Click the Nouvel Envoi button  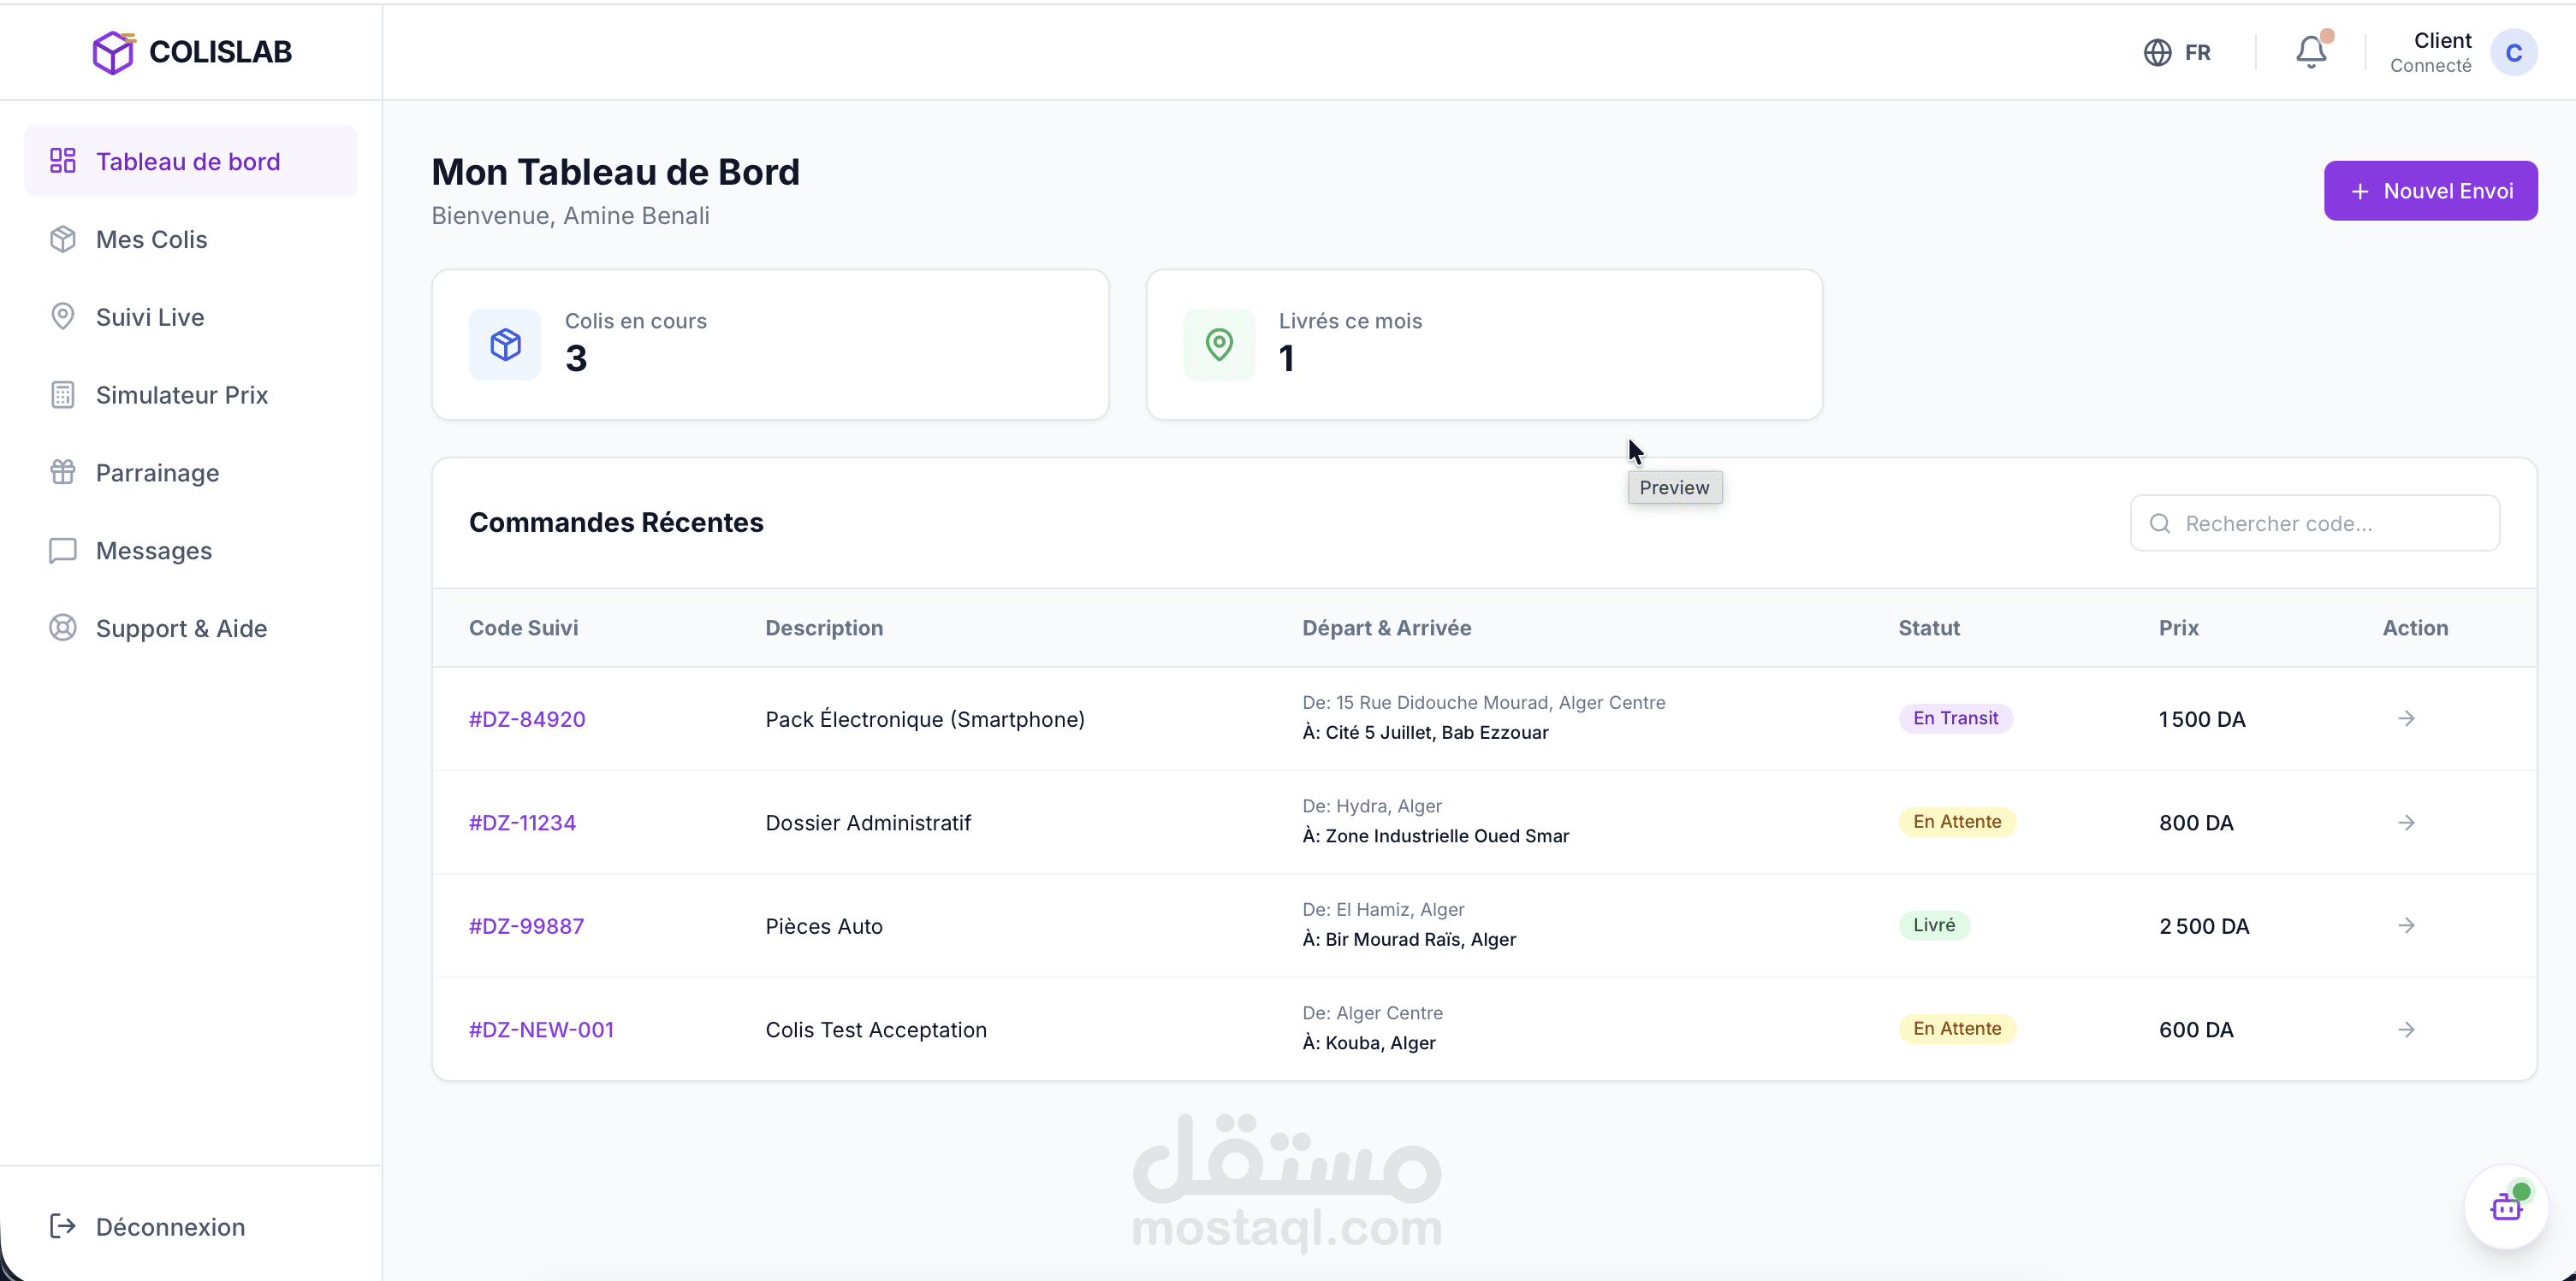pyautogui.click(x=2430, y=191)
